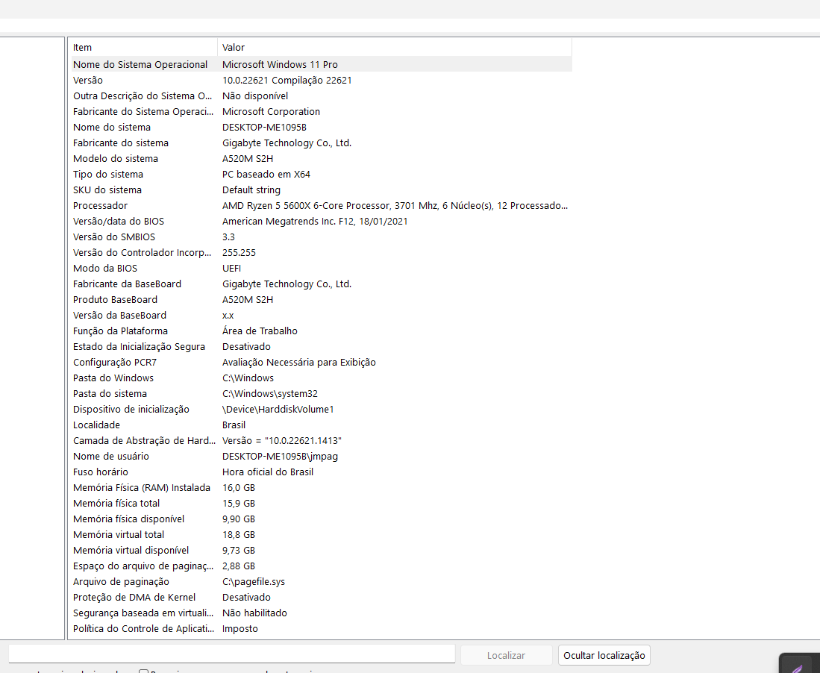The width and height of the screenshot is (820, 673).
Task: Click the C:\Windows\system32 value
Action: tap(270, 394)
